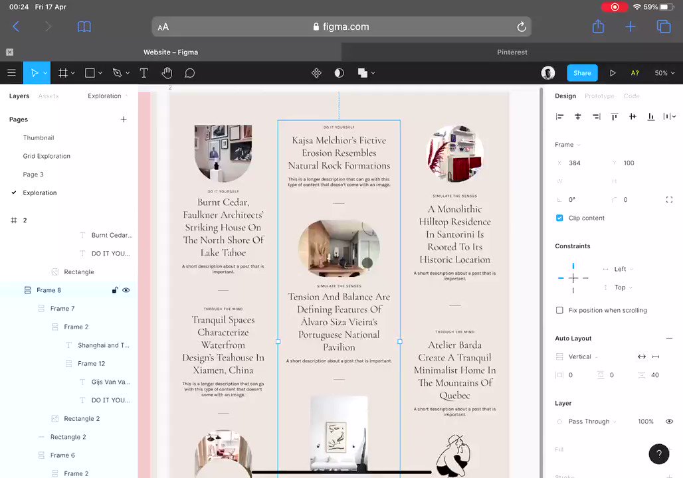Viewport: 683px width, 478px height.
Task: Open the zoom 50% dropdown
Action: point(664,73)
